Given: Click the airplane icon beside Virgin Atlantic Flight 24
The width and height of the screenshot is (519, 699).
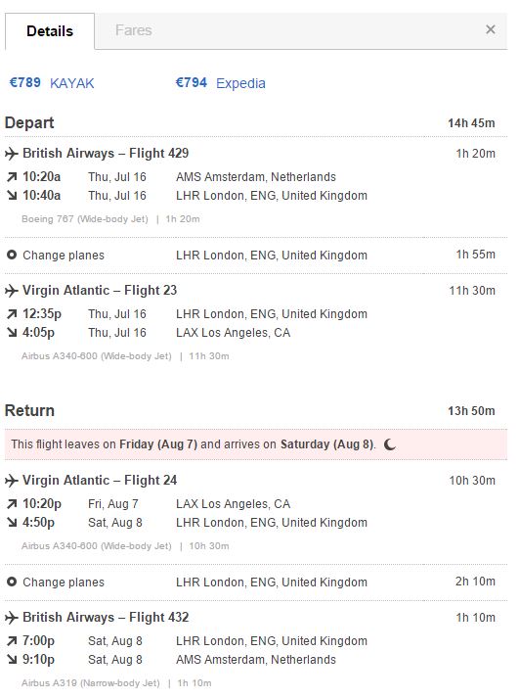Looking at the screenshot, I should (x=12, y=481).
